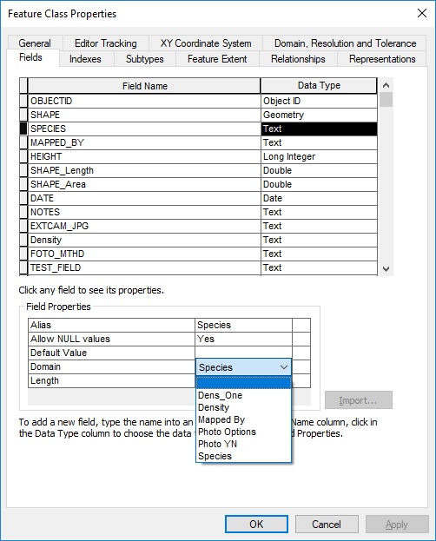Click the OK button
The width and height of the screenshot is (436, 541).
coord(256,525)
